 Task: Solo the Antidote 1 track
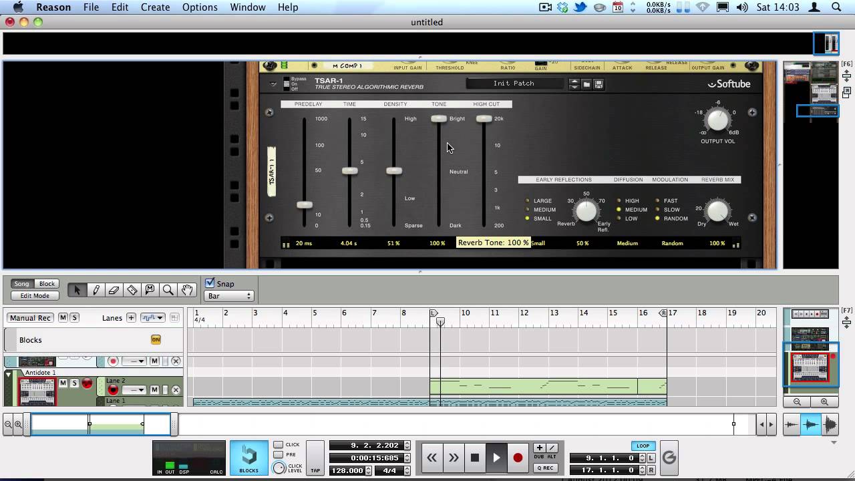click(x=74, y=383)
